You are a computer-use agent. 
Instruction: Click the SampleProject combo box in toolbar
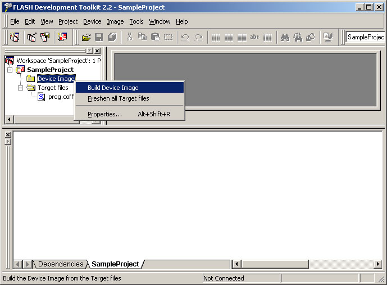[x=365, y=37]
